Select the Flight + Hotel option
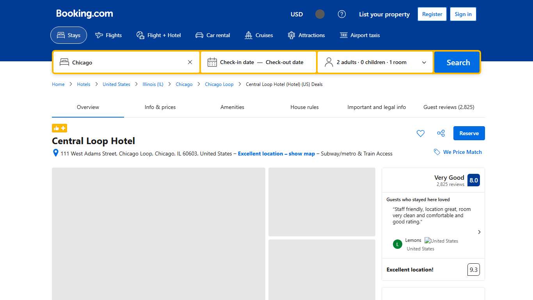Viewport: 533px width, 300px height. (159, 35)
